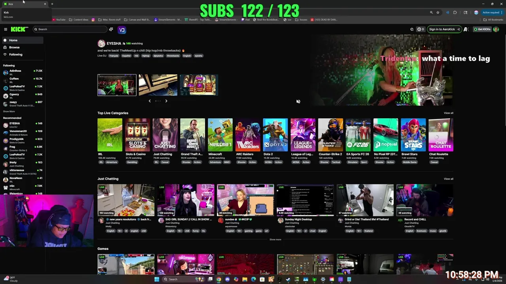Open the EYESHA channel name
This screenshot has width=506, height=284.
(114, 43)
